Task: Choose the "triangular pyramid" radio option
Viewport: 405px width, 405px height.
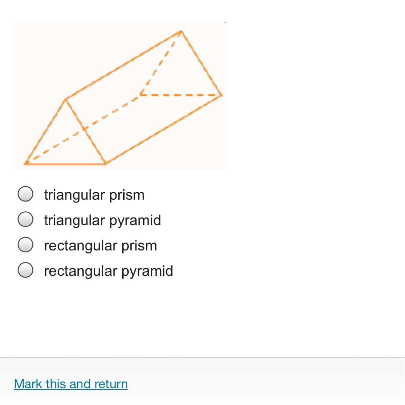Action: click(25, 219)
